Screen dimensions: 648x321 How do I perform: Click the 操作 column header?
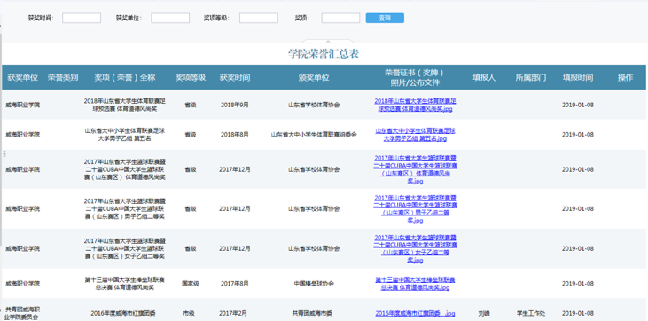point(625,77)
